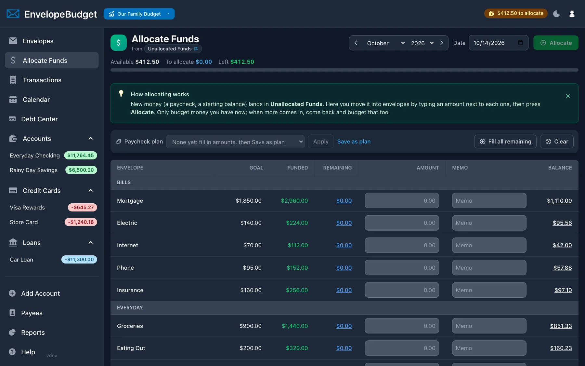The height and width of the screenshot is (366, 585).
Task: Click the $412.50 to allocate badge
Action: 516,13
